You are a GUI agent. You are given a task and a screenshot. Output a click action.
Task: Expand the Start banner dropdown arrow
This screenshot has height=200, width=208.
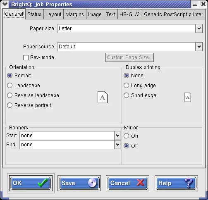pyautogui.click(x=117, y=136)
